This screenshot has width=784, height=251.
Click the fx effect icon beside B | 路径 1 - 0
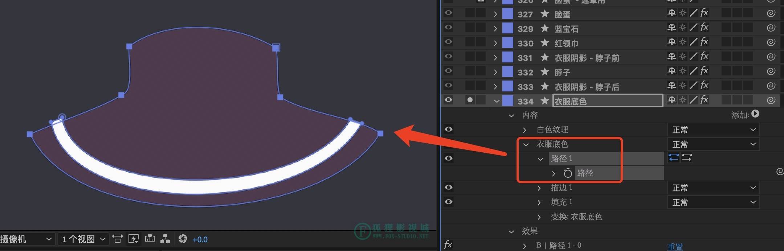click(x=448, y=245)
